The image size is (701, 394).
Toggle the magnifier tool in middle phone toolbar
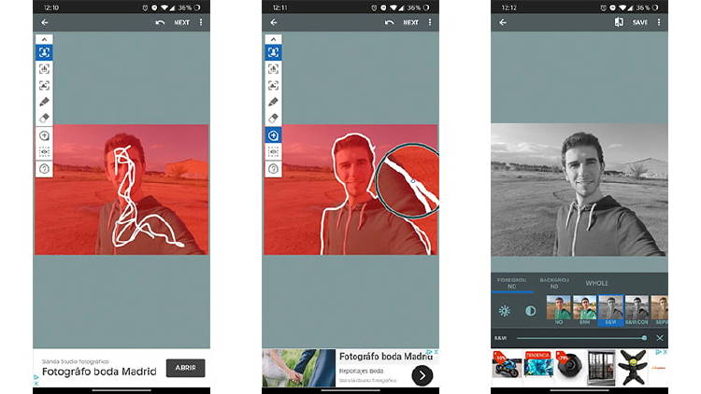[x=273, y=135]
